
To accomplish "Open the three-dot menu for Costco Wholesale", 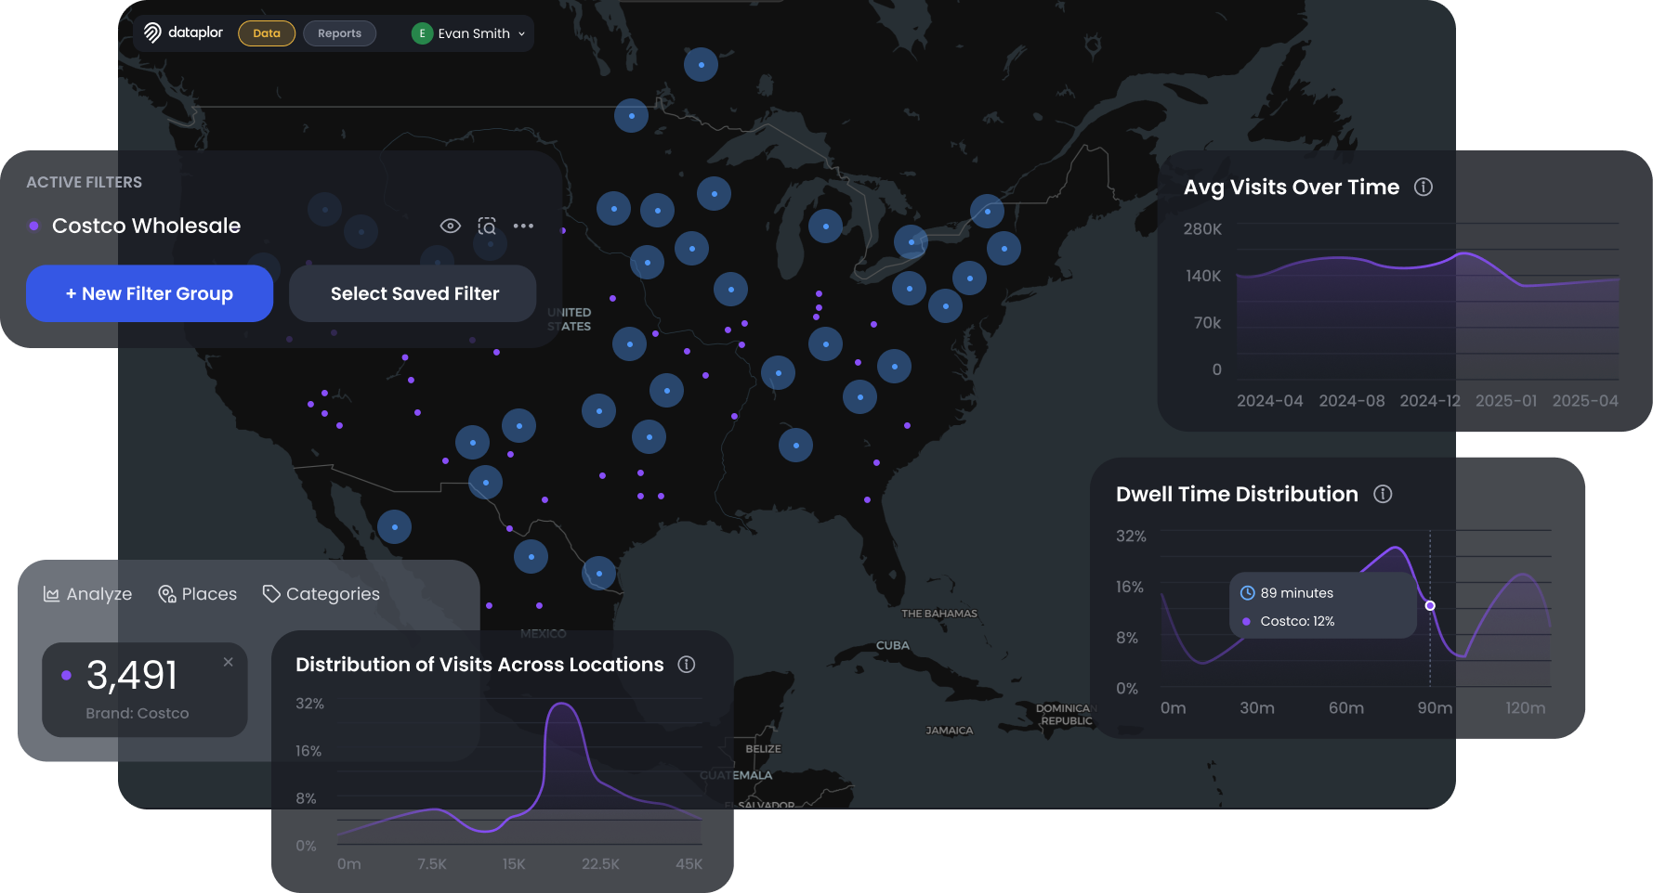I will [523, 226].
